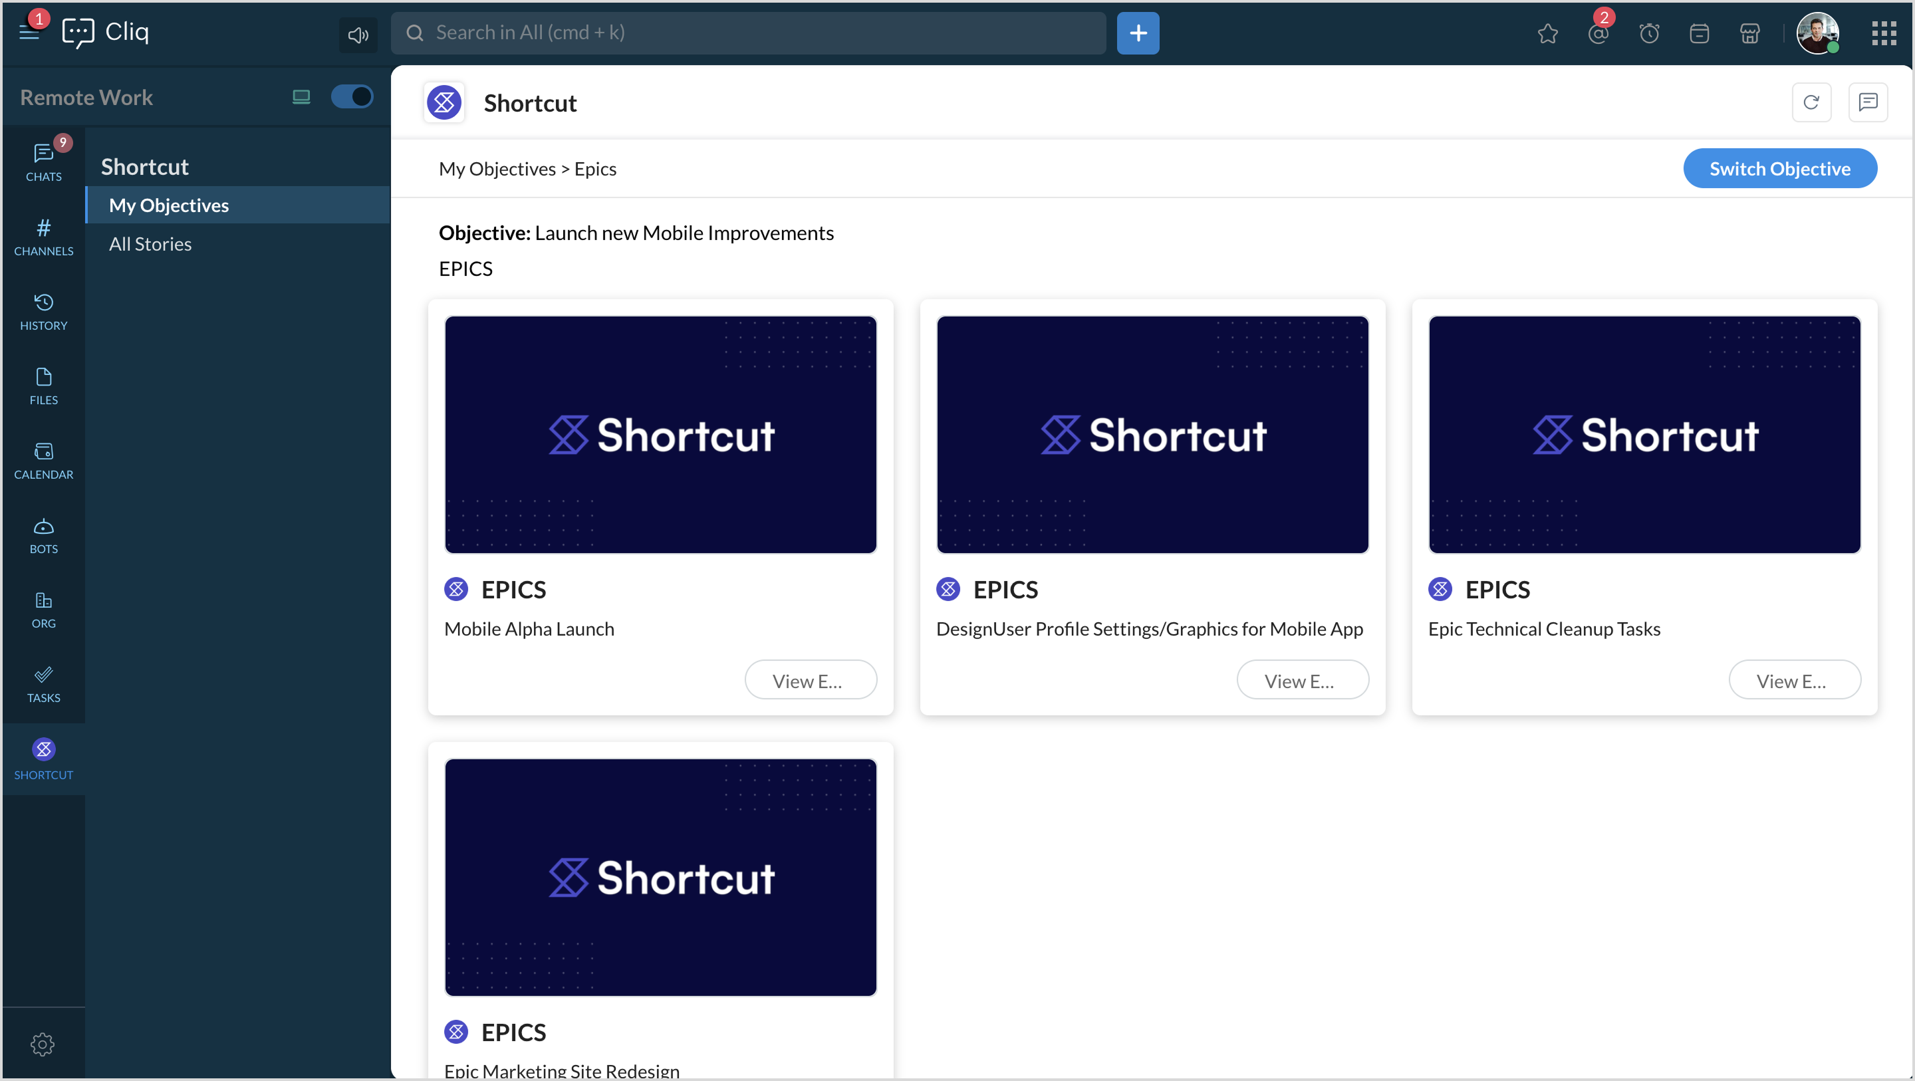The height and width of the screenshot is (1081, 1915).
Task: Click Epic Technical Cleanup Tasks thumbnail
Action: [x=1644, y=434]
